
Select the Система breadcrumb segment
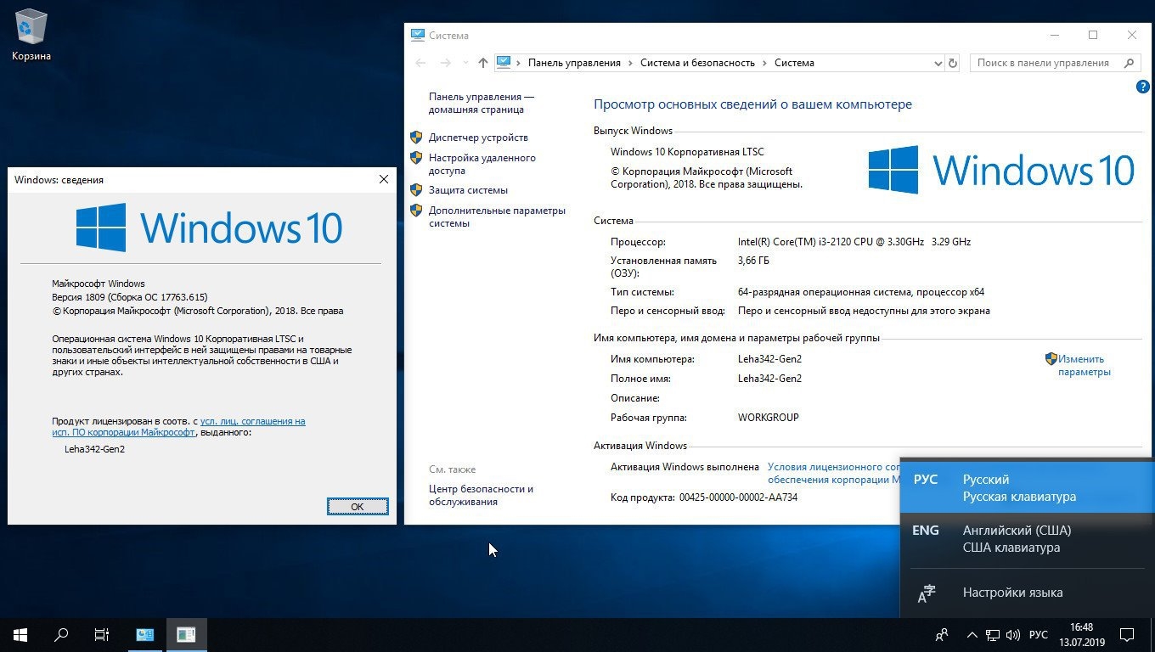coord(794,63)
